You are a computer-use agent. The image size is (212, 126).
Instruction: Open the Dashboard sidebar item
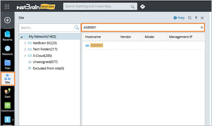click(7, 107)
